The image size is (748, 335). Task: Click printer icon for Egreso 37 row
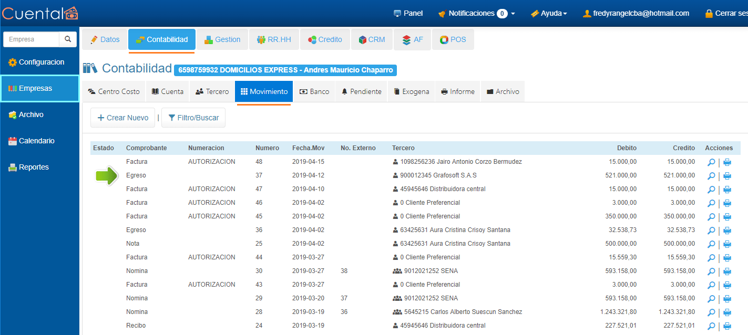727,176
